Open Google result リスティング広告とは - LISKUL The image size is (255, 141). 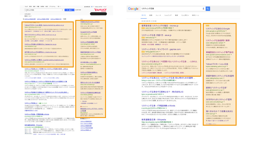coord(169,62)
